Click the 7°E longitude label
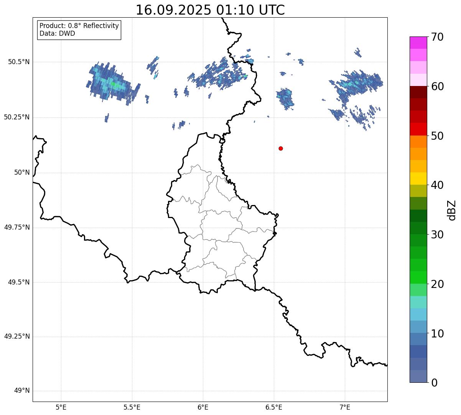 click(x=345, y=407)
